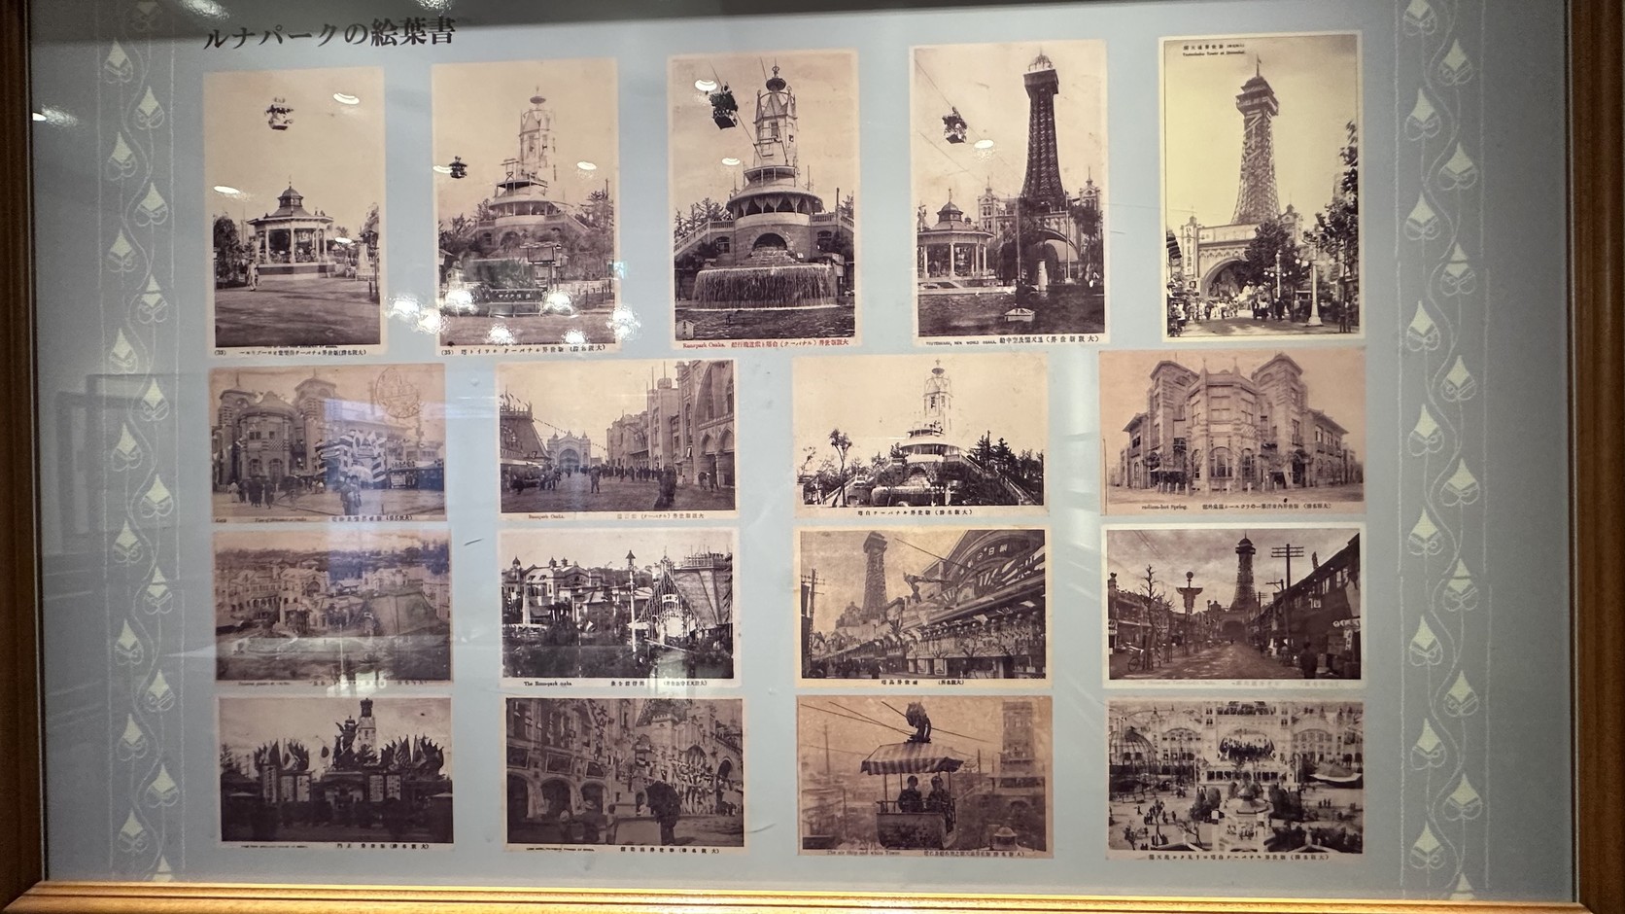Select the bandstand gazebo postcard in the top row
Screen dimensions: 1625x914
pyautogui.click(x=294, y=210)
